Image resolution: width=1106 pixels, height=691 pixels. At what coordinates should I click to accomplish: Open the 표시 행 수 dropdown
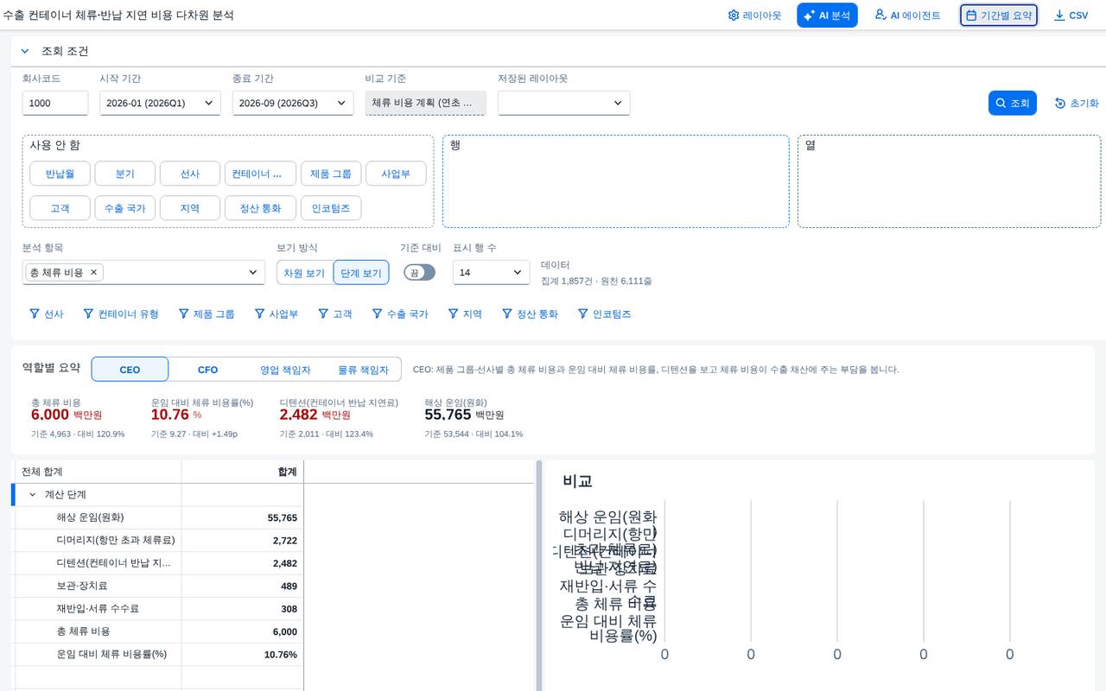pos(492,272)
